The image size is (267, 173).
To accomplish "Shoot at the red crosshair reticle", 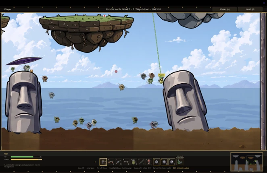I will (116, 71).
